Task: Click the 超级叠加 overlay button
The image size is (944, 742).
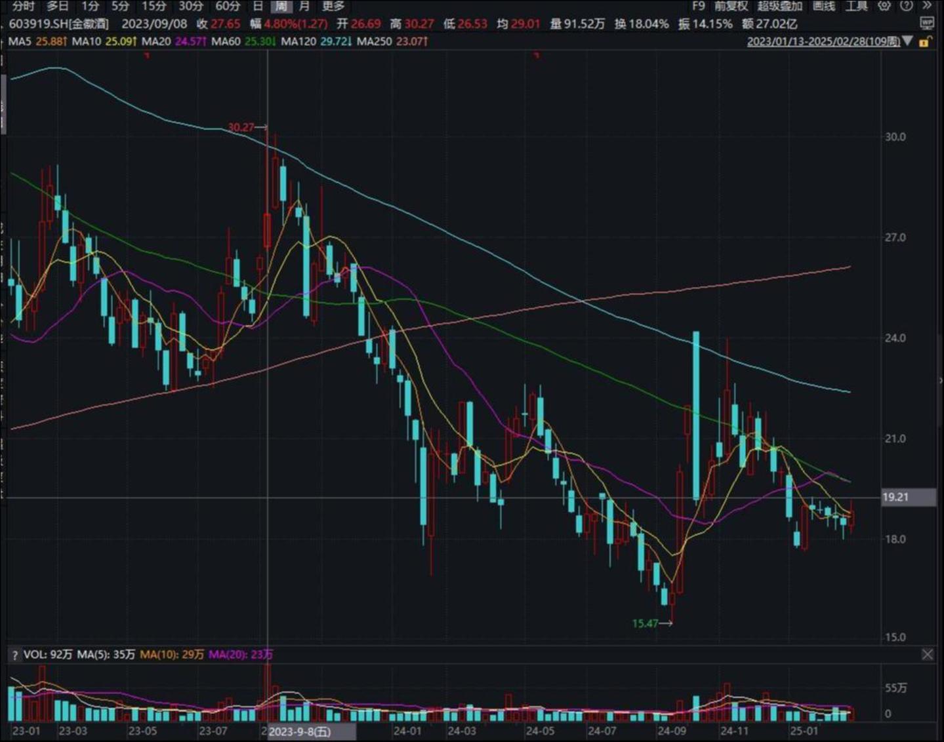Action: click(x=779, y=6)
